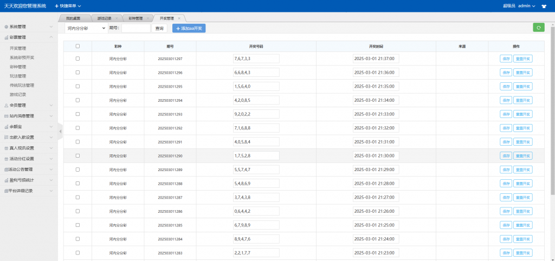Click the icon beside 活动分红设置
Screen dimensions: 555x261
[x=6, y=159]
